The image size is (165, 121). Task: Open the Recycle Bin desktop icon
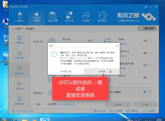pyautogui.click(x=5, y=40)
